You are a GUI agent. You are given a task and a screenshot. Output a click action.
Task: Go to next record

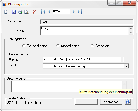coord(74,12)
